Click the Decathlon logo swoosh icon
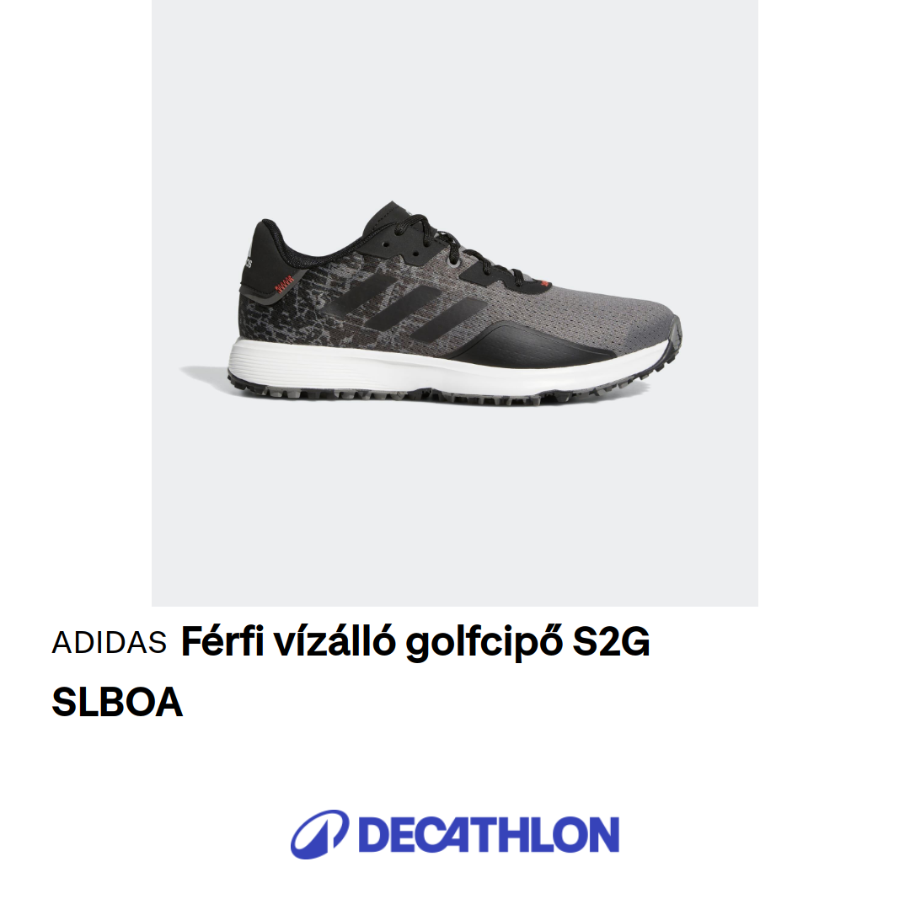The height and width of the screenshot is (910, 910). 319,834
